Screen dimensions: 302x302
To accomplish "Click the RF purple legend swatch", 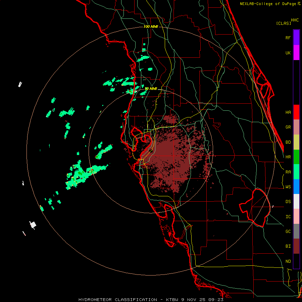I will pos(296,38).
